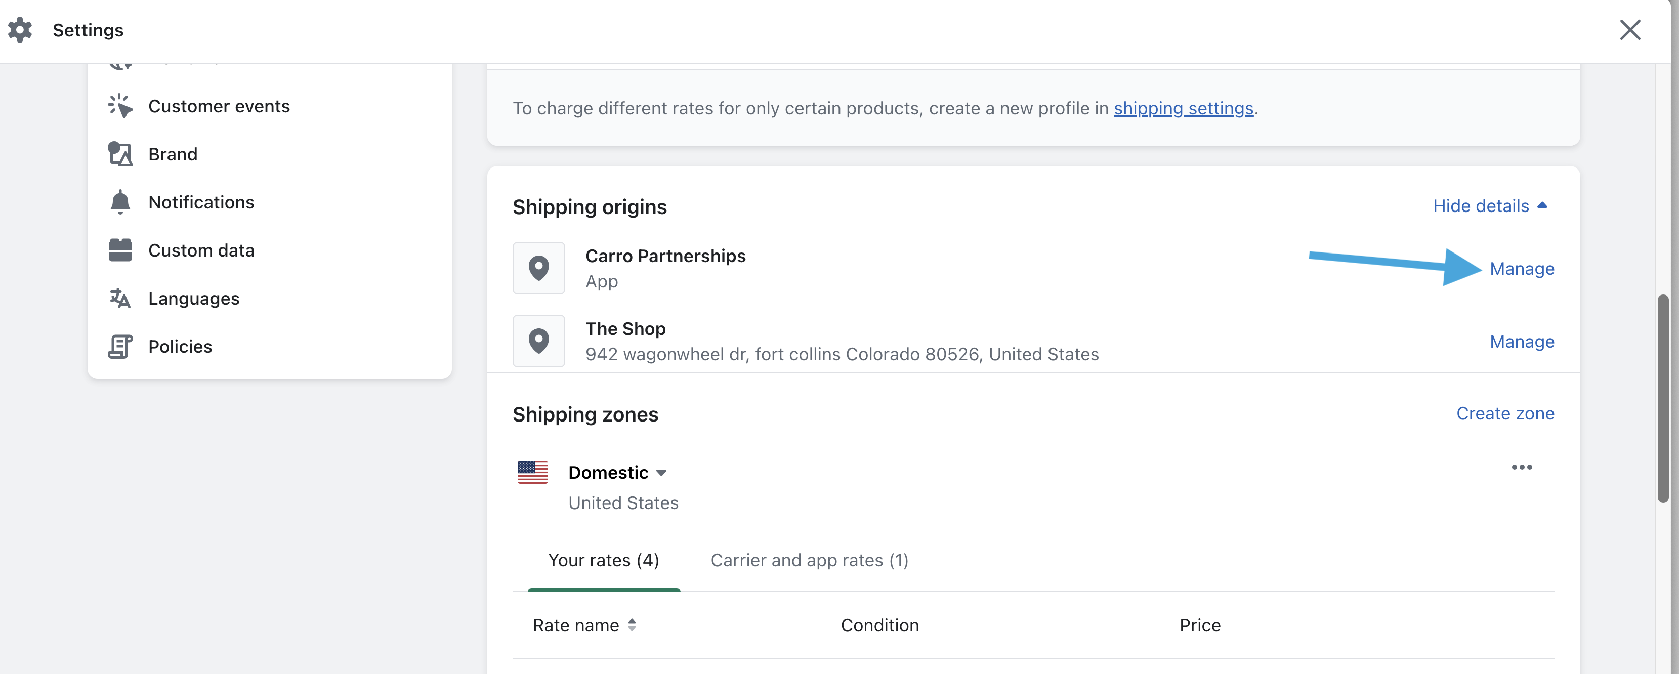The width and height of the screenshot is (1679, 674).
Task: Click the vertical page scrollbar thumb
Action: coord(1663,398)
